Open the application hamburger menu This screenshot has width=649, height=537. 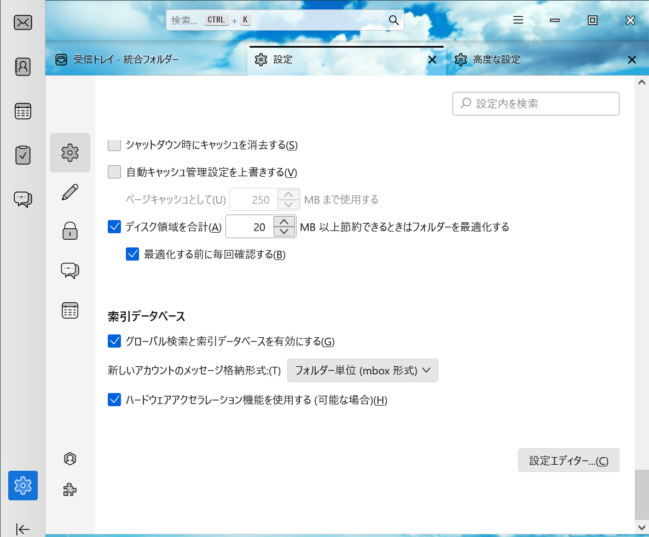pyautogui.click(x=518, y=20)
